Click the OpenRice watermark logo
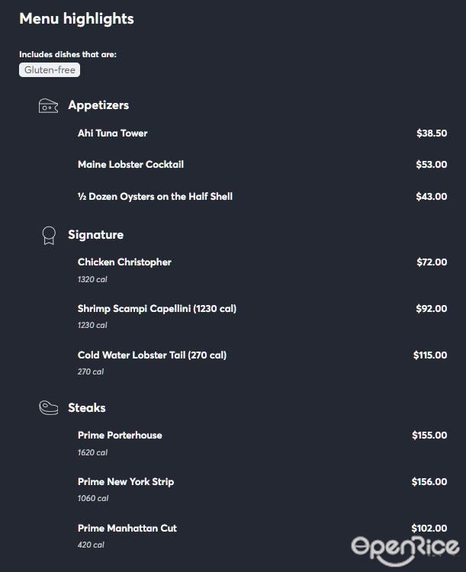The width and height of the screenshot is (466, 572). pyautogui.click(x=405, y=547)
